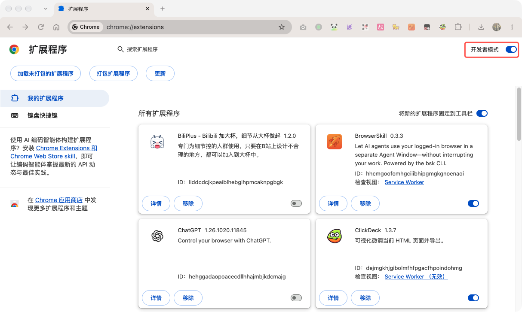Open BrowserSkill Service Worker link
Screen dimensions: 522x312
click(x=404, y=182)
